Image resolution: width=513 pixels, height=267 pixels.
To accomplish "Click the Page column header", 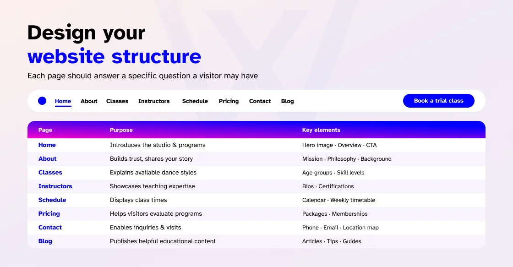I will click(x=45, y=130).
